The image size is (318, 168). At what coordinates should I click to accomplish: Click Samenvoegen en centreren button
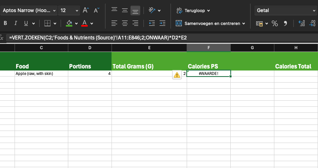[208, 23]
